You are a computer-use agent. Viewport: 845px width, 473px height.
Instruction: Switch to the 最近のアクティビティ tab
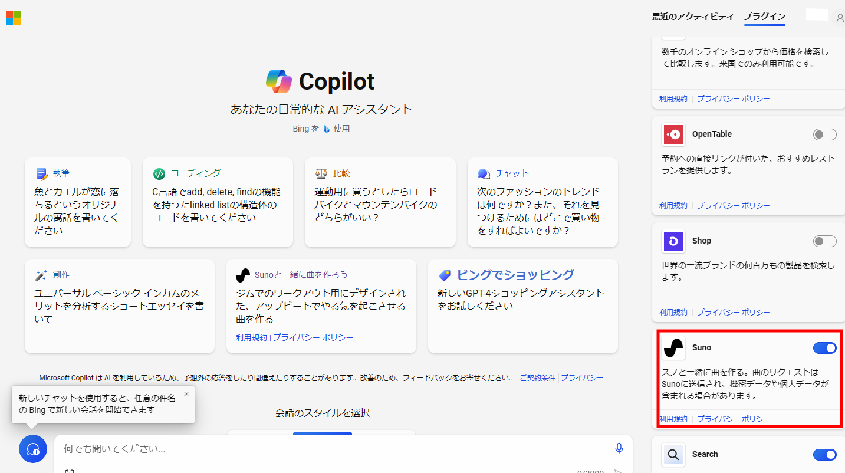(x=693, y=17)
